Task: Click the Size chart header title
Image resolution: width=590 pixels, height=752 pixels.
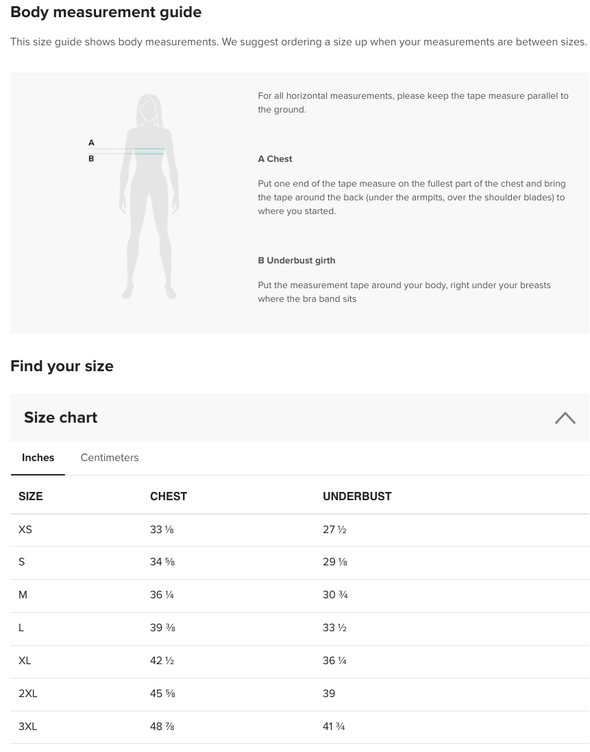Action: 60,417
